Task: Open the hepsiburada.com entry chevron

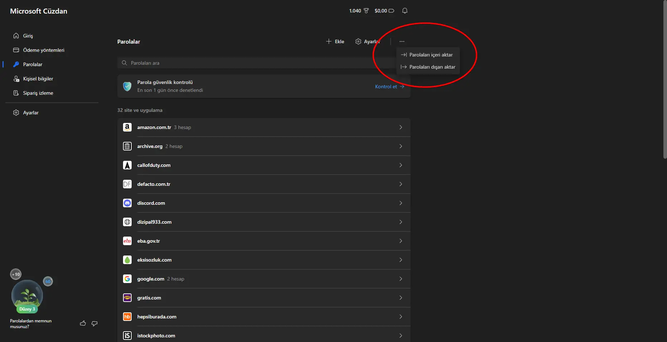Action: (x=401, y=317)
